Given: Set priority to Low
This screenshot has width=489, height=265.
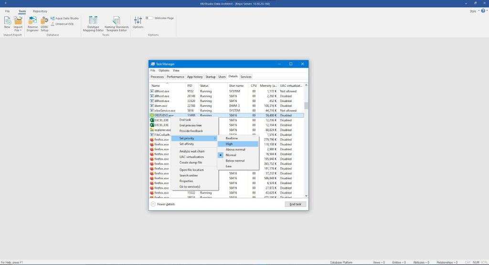Looking at the screenshot, I should pos(238,166).
